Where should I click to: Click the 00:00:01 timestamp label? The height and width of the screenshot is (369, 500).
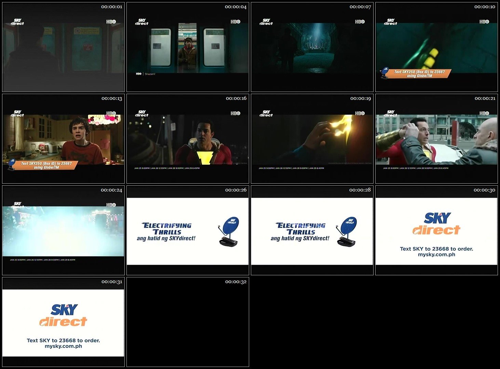click(111, 7)
